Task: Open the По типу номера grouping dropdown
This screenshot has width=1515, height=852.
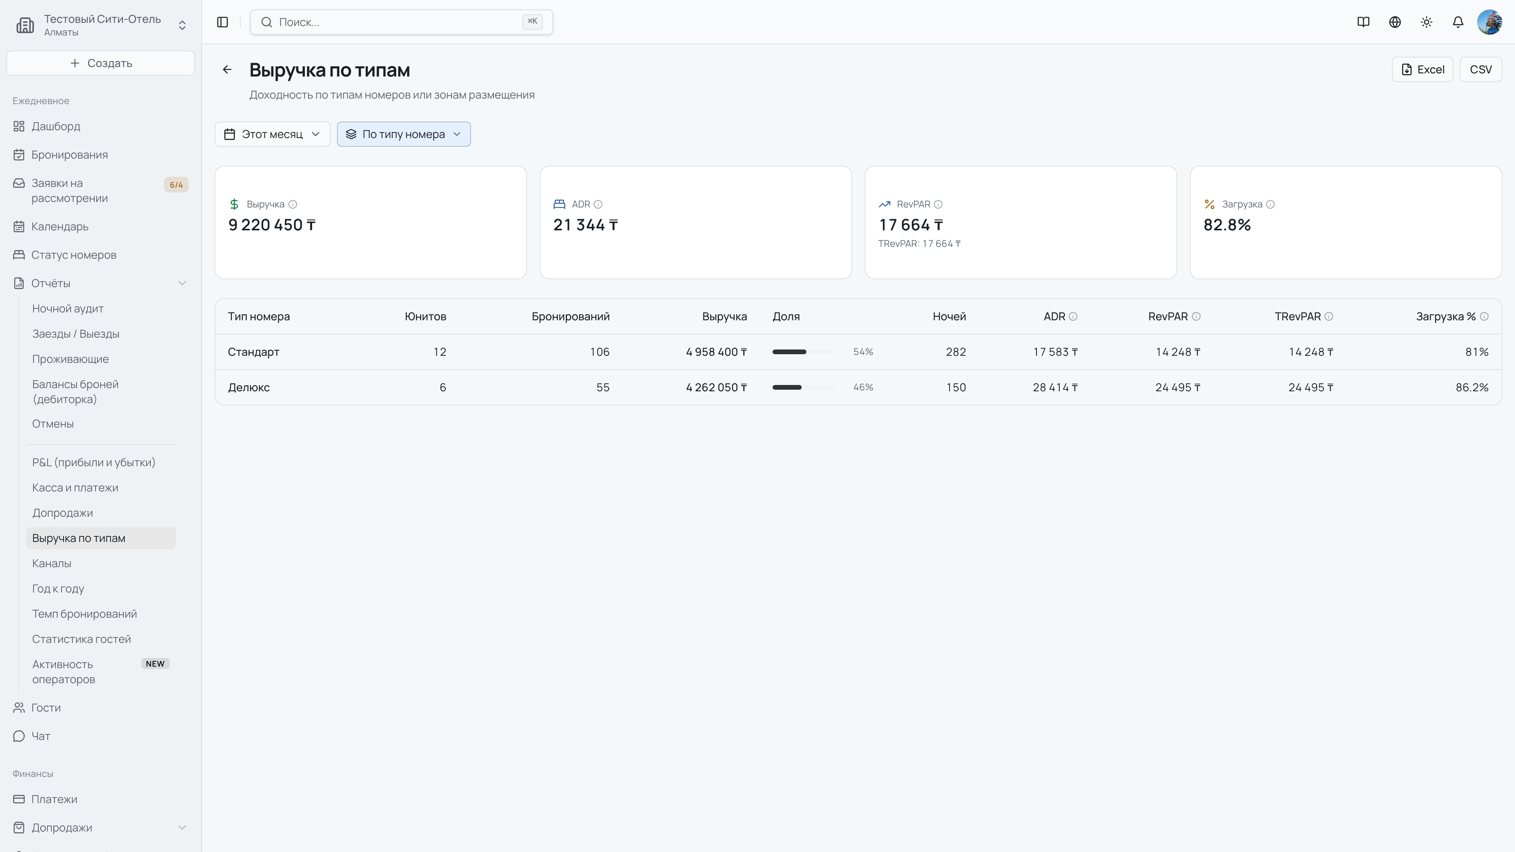Action: (x=404, y=134)
